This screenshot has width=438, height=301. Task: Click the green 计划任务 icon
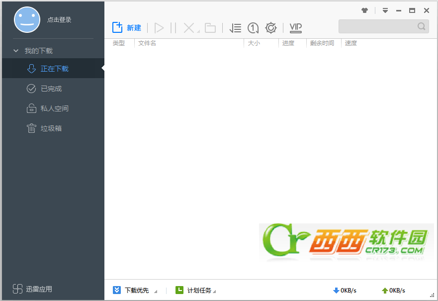(179, 290)
